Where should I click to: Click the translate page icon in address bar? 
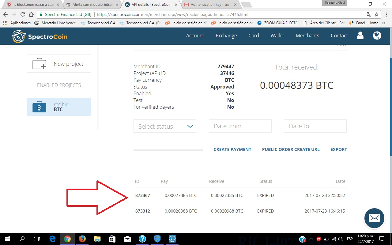[x=369, y=14]
